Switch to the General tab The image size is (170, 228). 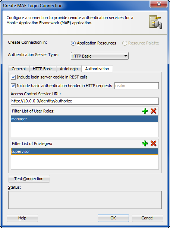point(19,69)
